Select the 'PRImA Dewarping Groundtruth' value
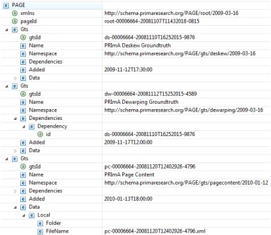 coord(141,102)
